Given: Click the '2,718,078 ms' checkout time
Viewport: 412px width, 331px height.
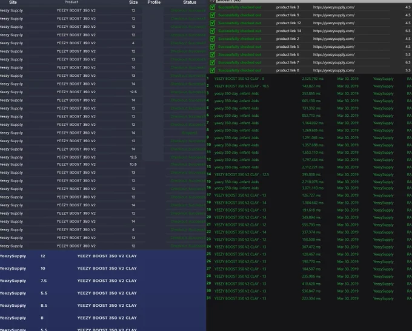Looking at the screenshot, I should pyautogui.click(x=313, y=182).
